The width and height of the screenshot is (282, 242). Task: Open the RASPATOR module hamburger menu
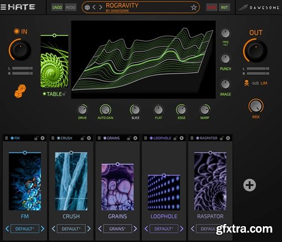[192, 138]
